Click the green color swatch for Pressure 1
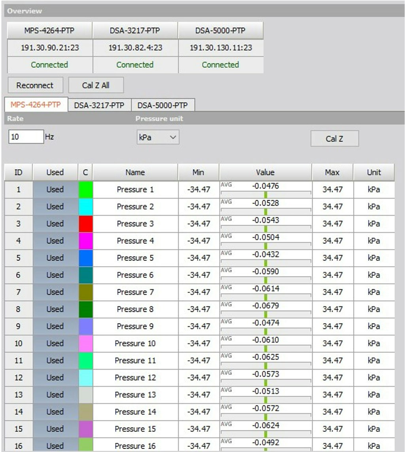The width and height of the screenshot is (405, 452). coord(85,190)
